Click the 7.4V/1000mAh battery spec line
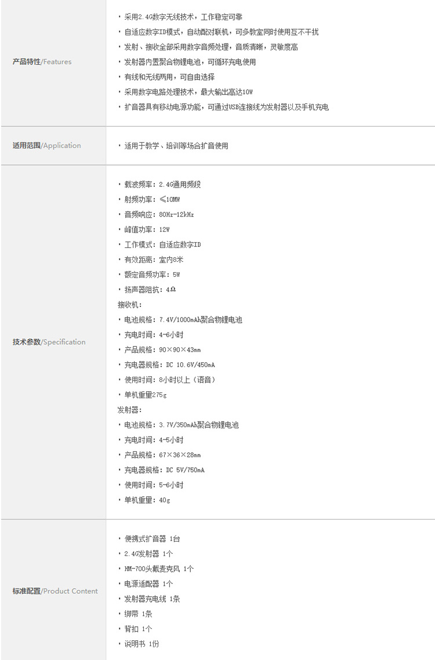 click(182, 320)
